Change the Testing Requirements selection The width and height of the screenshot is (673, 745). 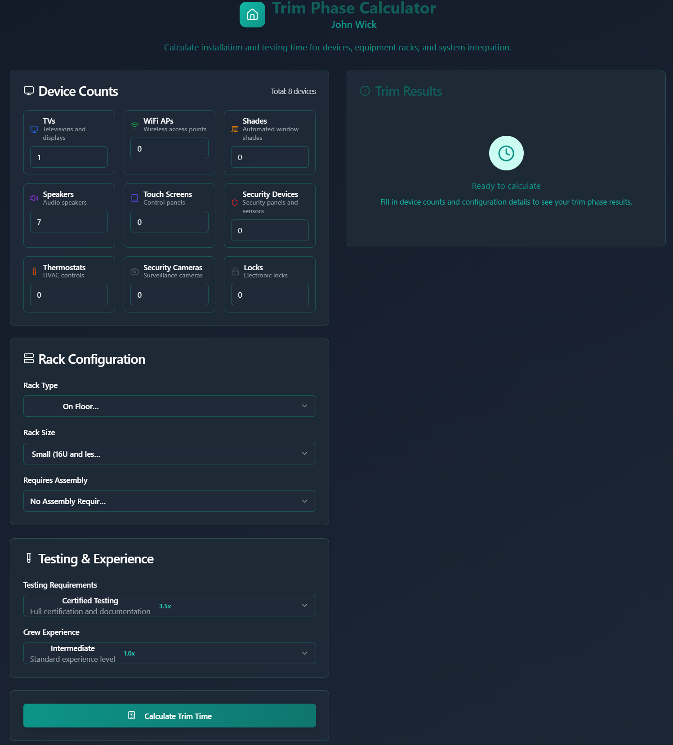(x=169, y=606)
